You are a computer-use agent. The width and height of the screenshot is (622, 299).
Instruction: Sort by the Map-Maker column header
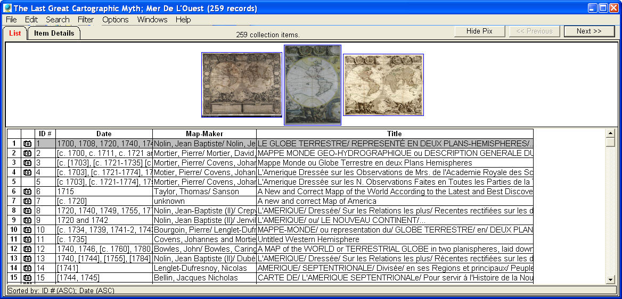coord(204,134)
